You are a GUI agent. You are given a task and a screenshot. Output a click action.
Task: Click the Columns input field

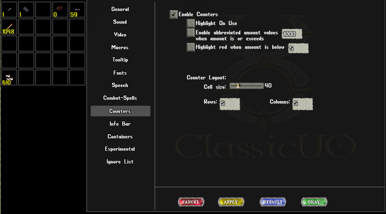[x=303, y=104]
